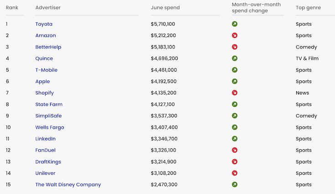Viewport: 335px width, 194px height.
Task: Sort by the June spend header
Action: [x=165, y=7]
